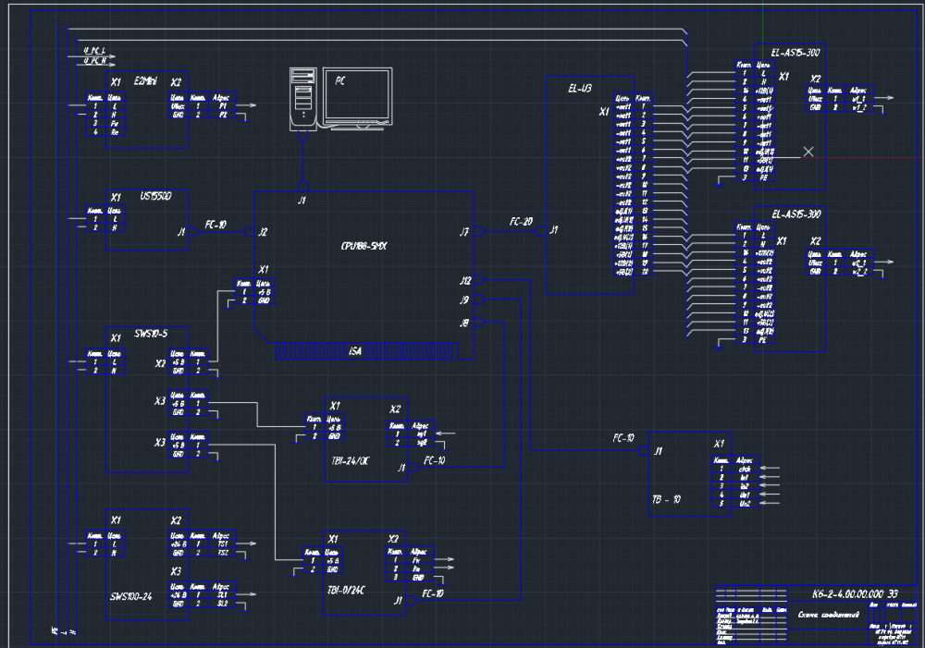Click the PC tower computer symbol
925x648 pixels.
coord(302,97)
